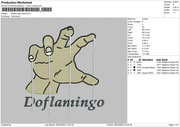
Task: Click the navy color swatch coded 1043
Action: [x=134, y=70]
